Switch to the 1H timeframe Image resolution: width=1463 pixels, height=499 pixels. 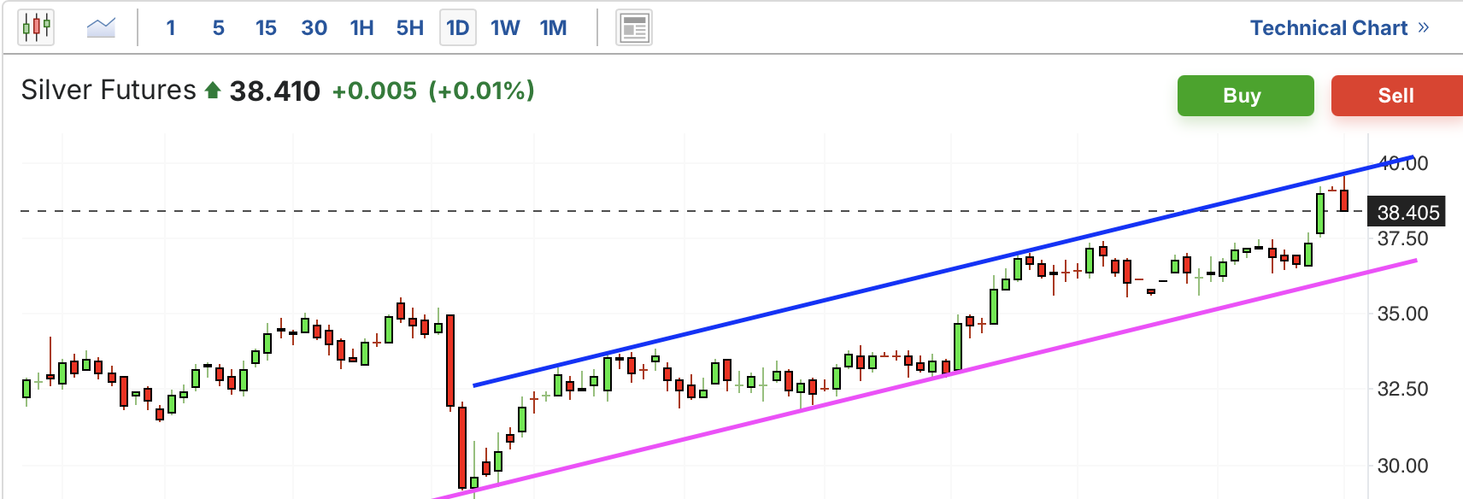pyautogui.click(x=362, y=28)
